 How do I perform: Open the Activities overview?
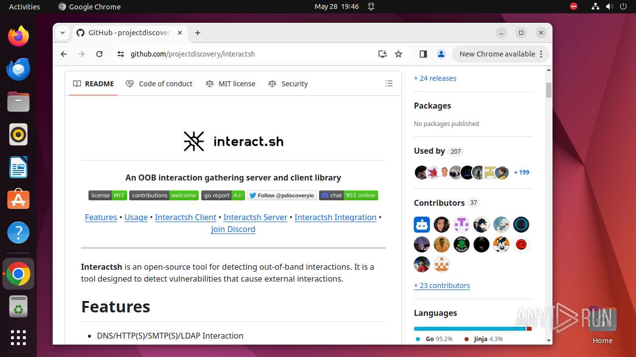pos(24,6)
